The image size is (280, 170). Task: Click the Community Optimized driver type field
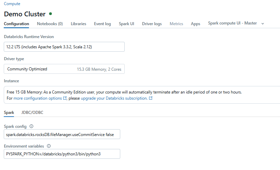[64, 69]
